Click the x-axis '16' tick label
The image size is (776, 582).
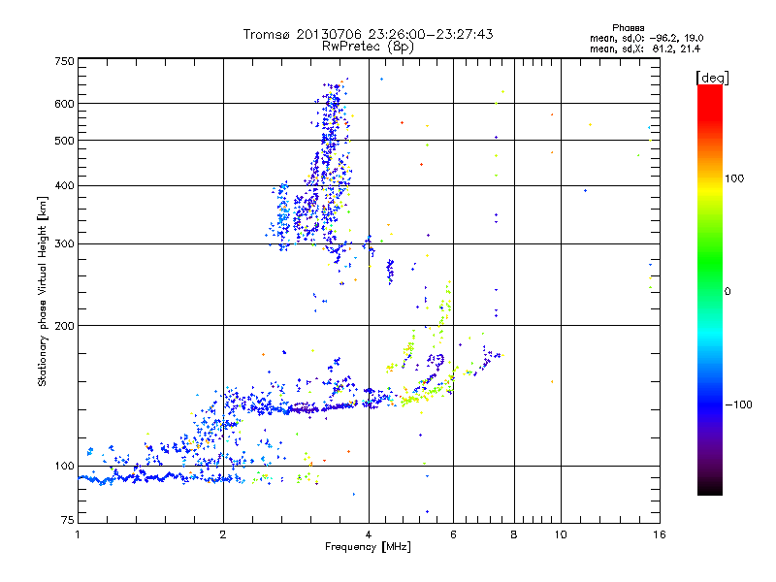(x=660, y=534)
